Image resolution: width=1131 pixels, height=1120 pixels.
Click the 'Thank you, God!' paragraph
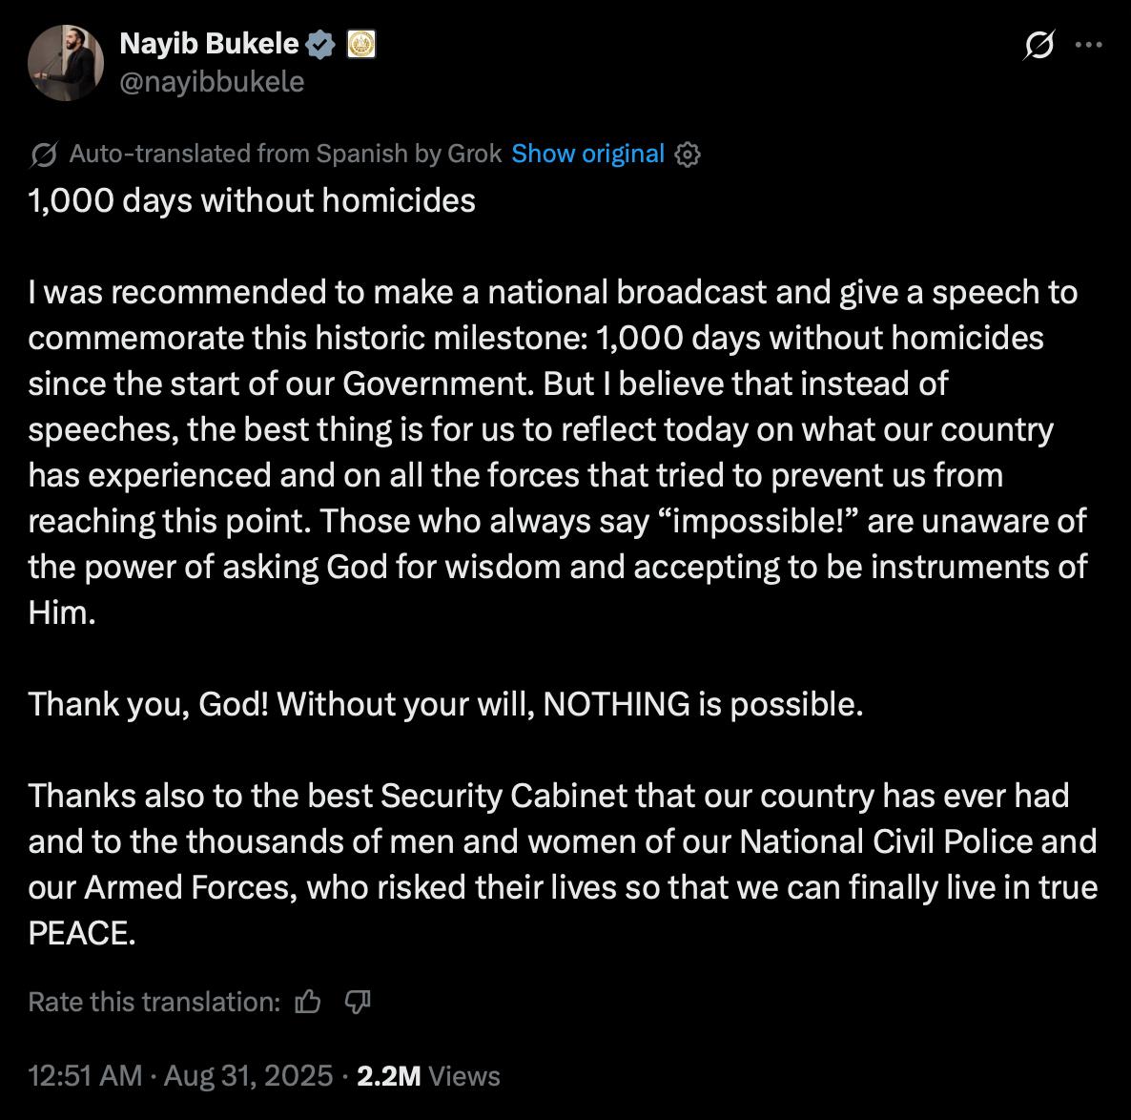point(445,704)
